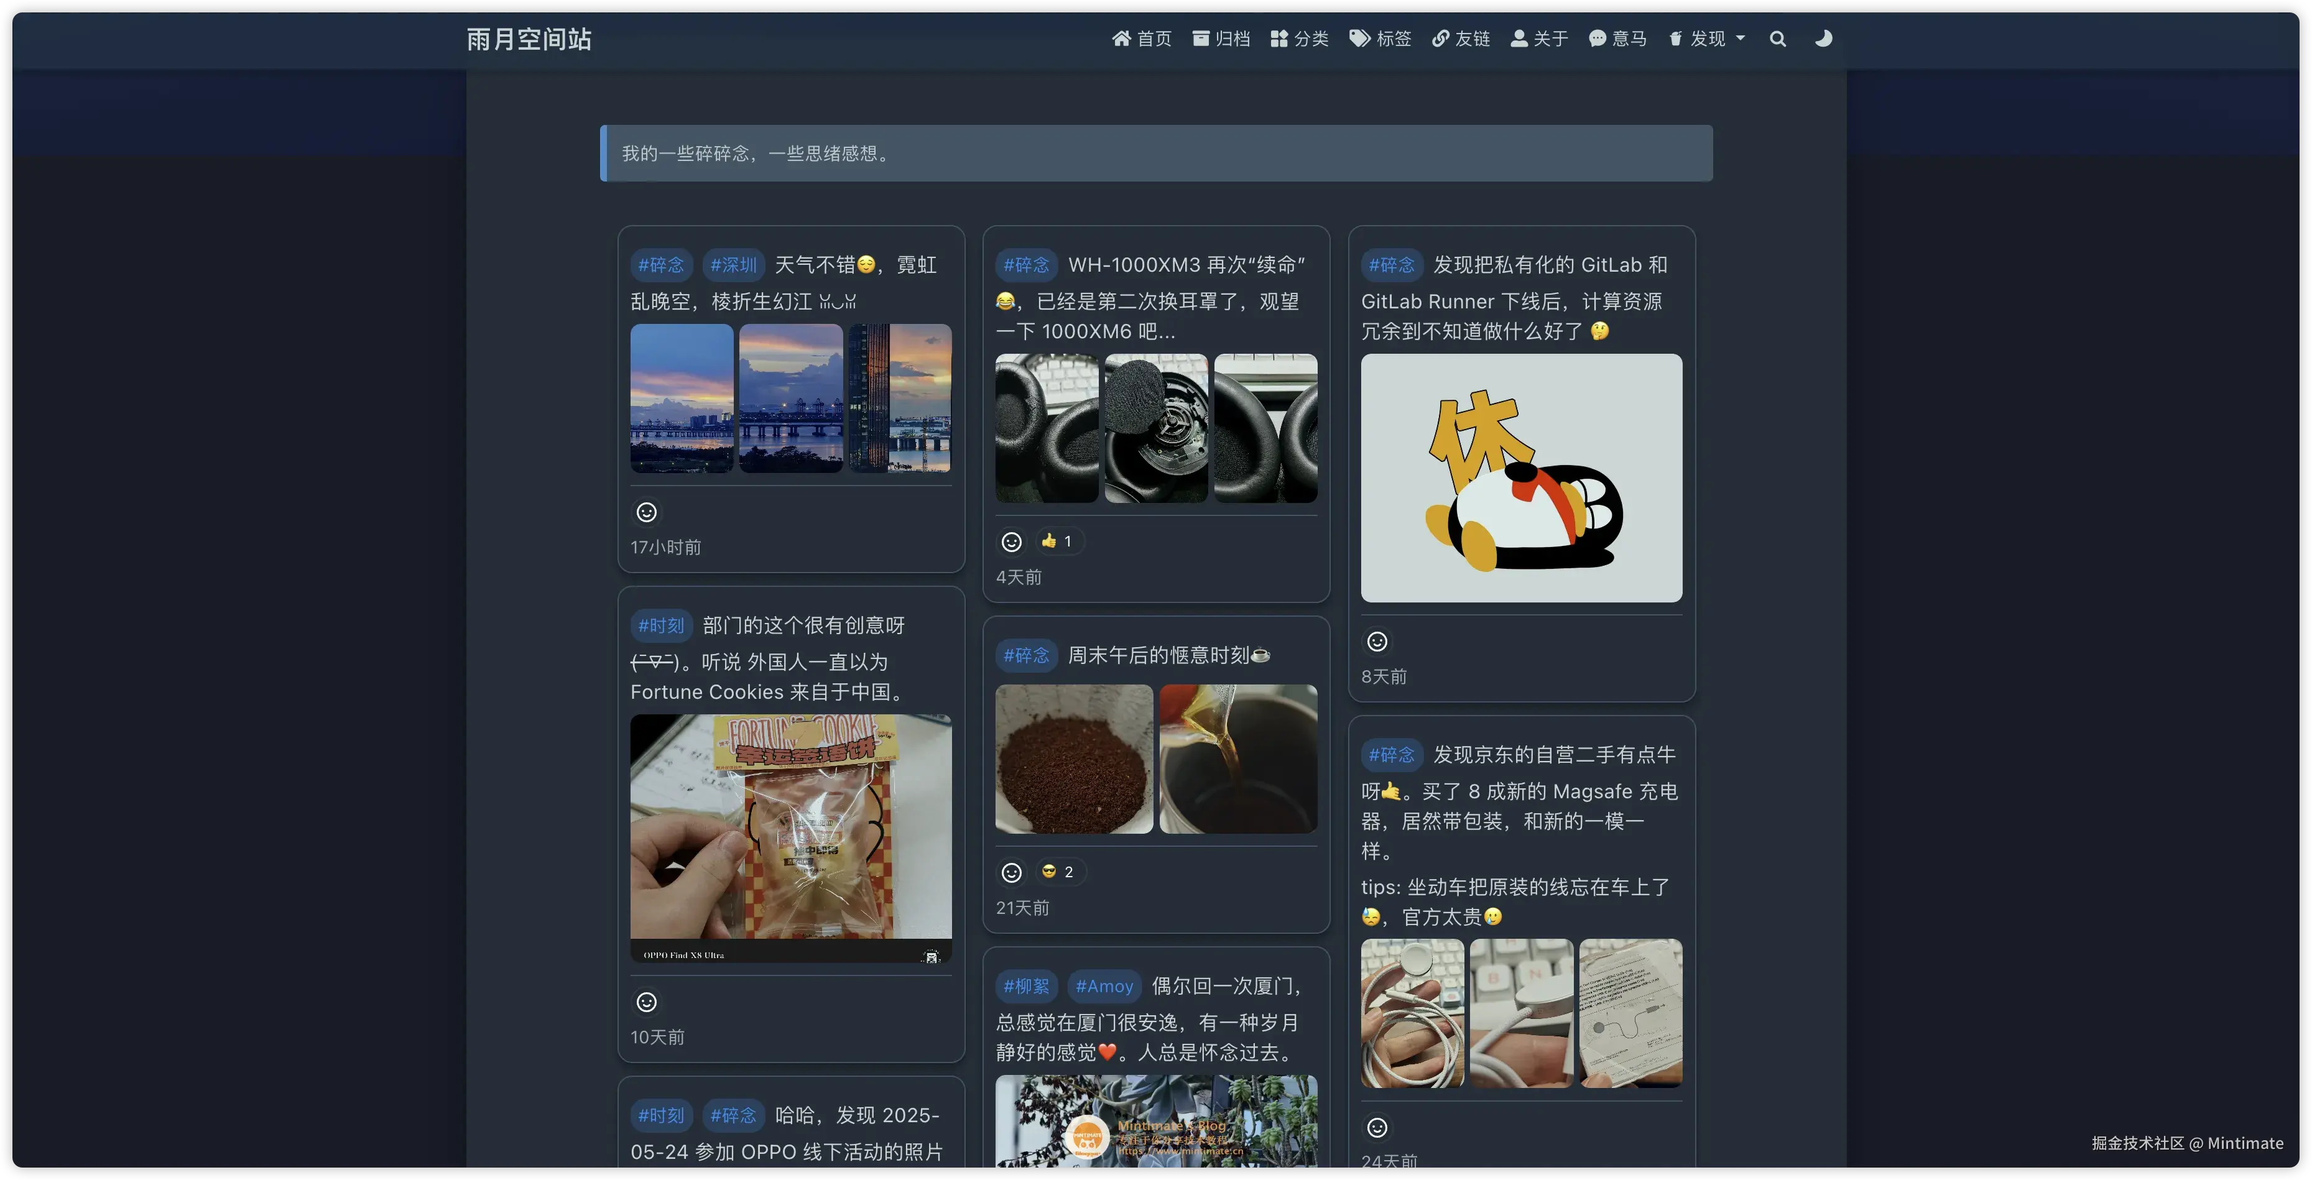Open emoji picker on the GitLab post
The image size is (2312, 1180).
pyautogui.click(x=1377, y=641)
